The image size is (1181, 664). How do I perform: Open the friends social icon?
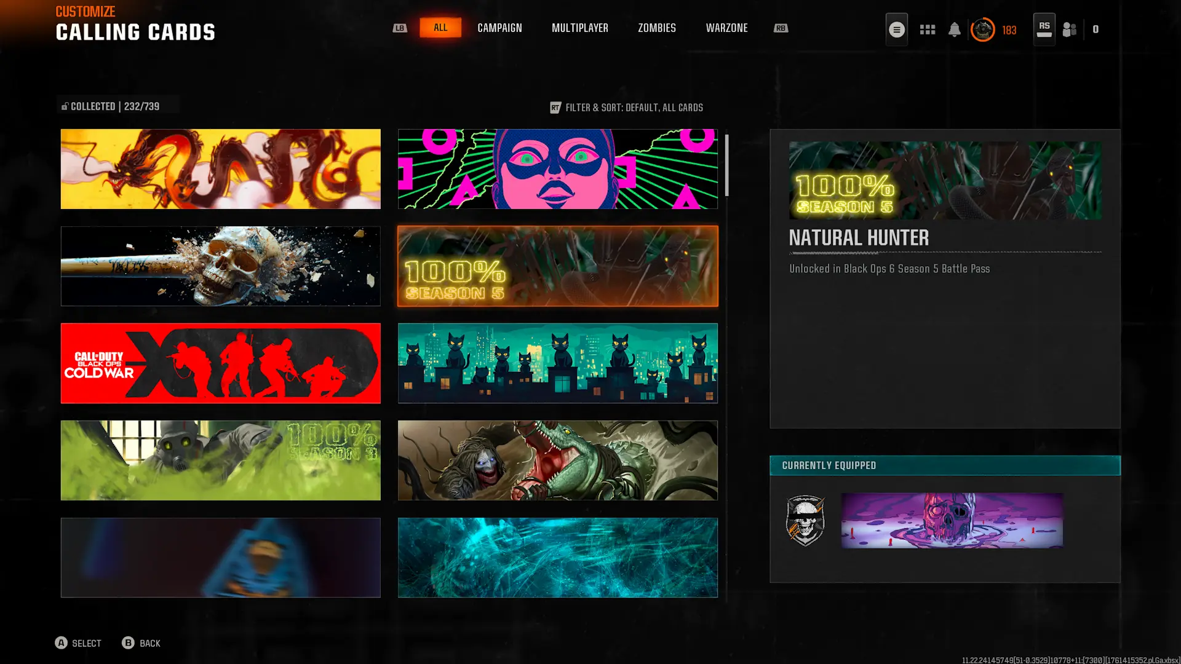[x=1070, y=30]
